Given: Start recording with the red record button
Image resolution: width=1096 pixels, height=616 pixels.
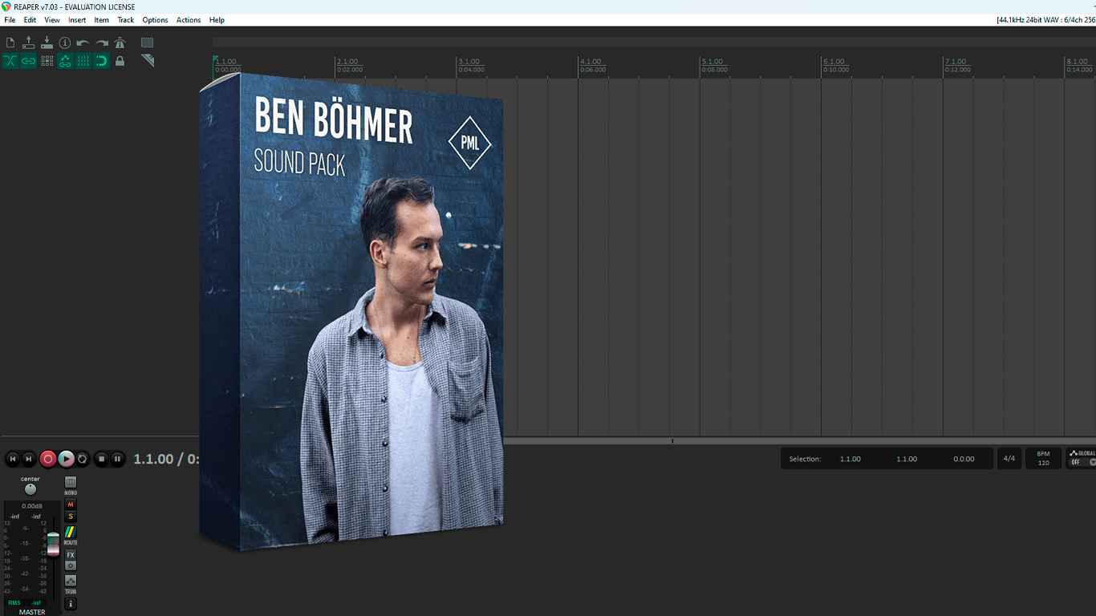Looking at the screenshot, I should (x=48, y=459).
